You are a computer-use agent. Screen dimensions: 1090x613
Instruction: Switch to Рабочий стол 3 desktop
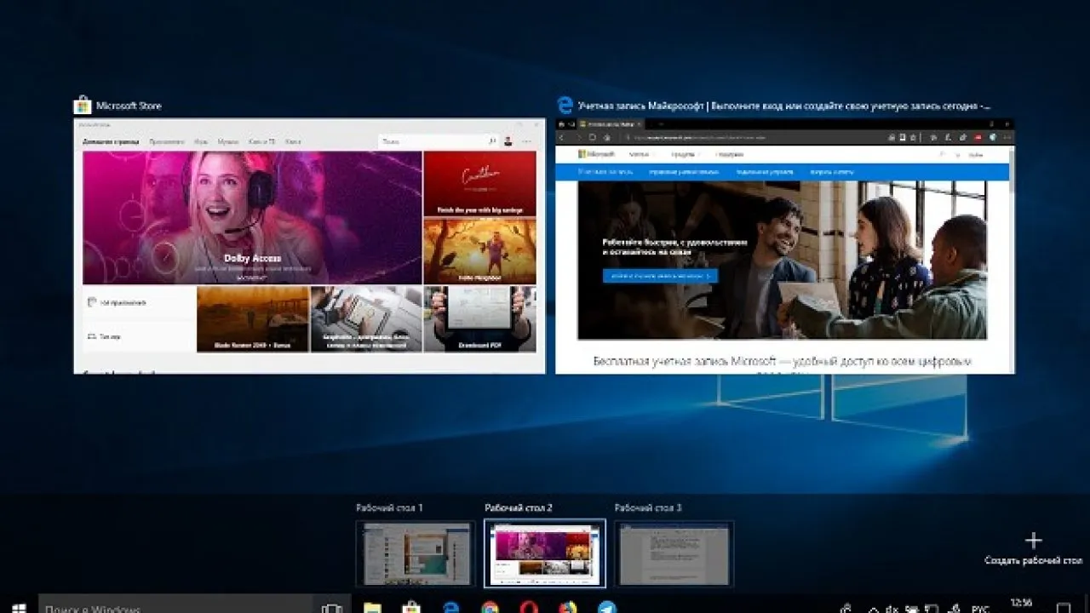coord(674,553)
